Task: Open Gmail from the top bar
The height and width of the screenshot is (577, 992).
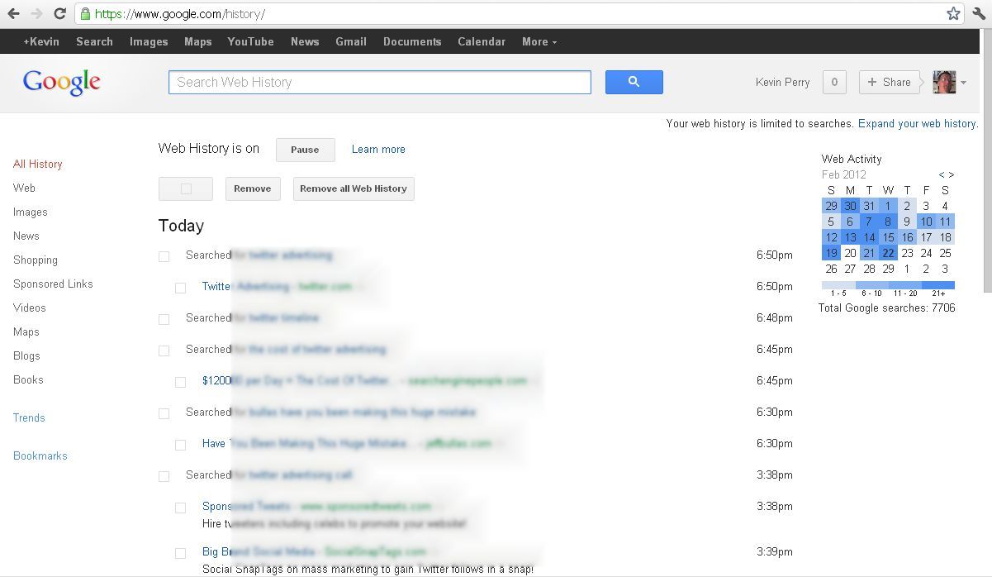Action: 351,41
